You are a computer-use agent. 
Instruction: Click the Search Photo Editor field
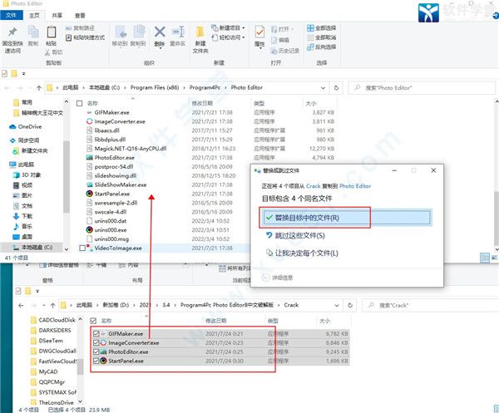pos(422,88)
